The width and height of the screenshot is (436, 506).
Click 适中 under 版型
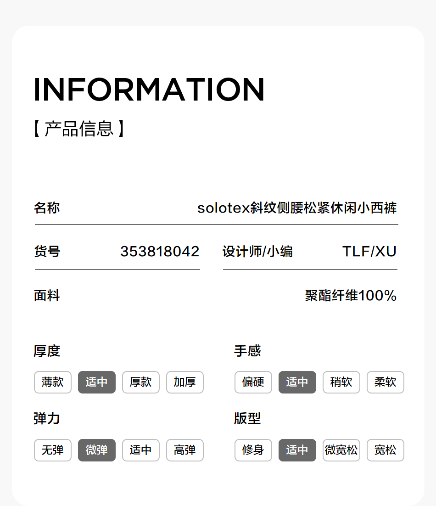pyautogui.click(x=297, y=450)
